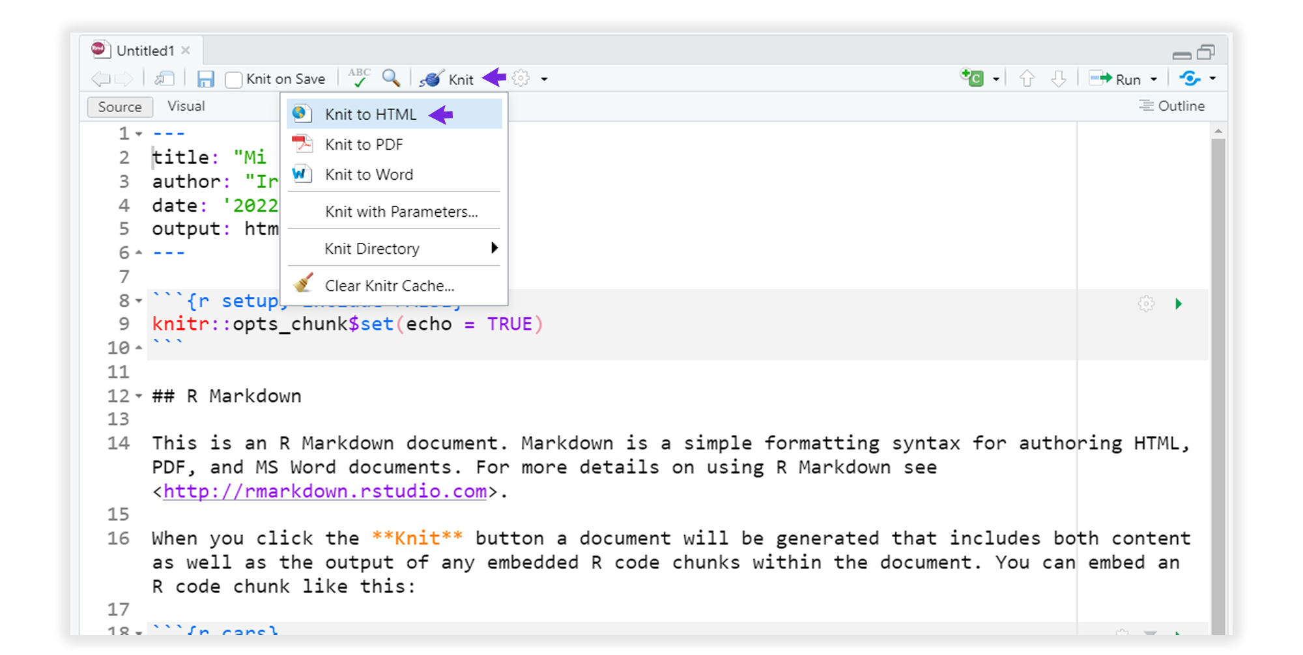1303x655 pixels.
Task: Go back to previous source location
Action: point(101,79)
